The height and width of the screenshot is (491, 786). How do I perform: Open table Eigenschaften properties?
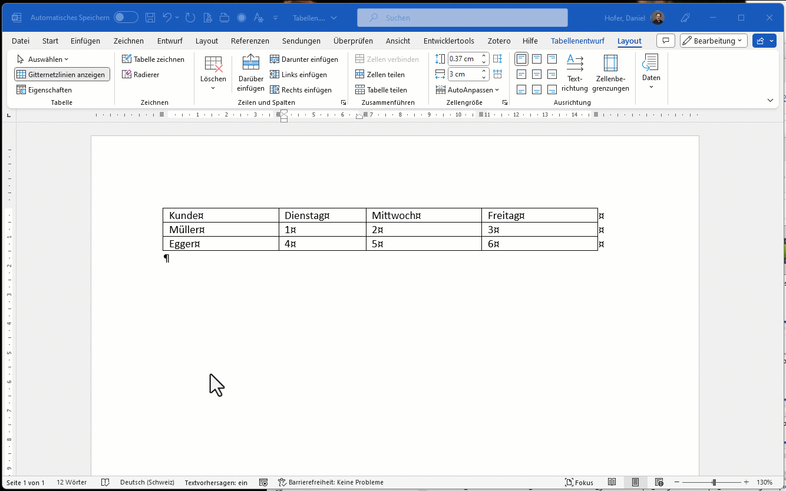(44, 90)
